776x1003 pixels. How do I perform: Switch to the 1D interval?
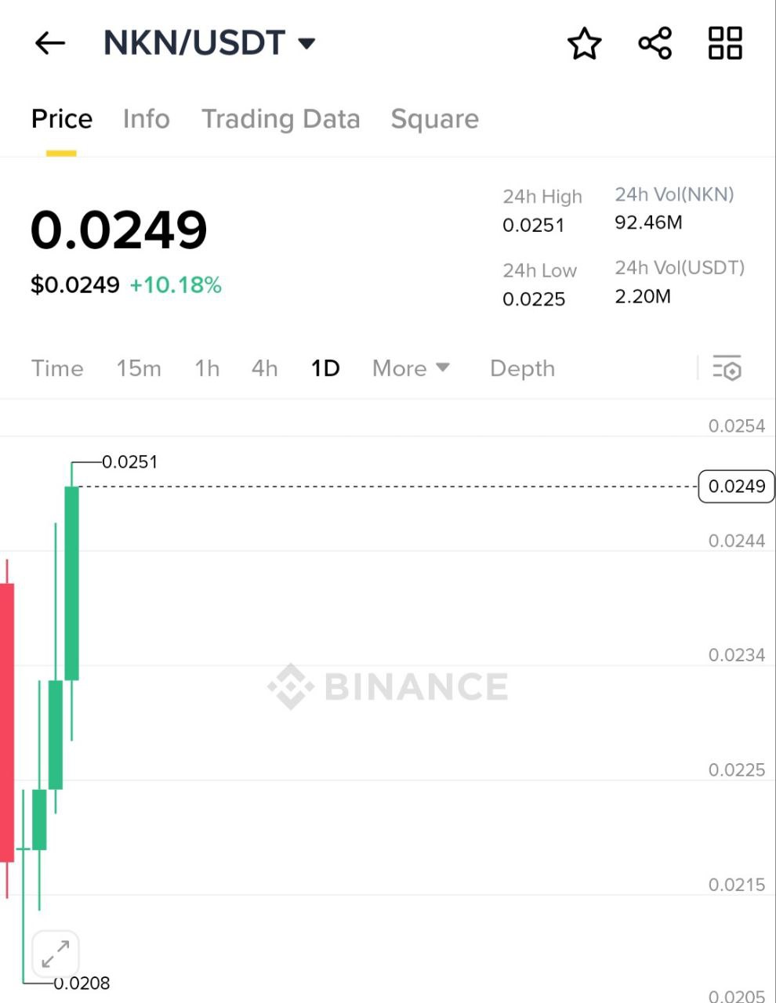325,368
